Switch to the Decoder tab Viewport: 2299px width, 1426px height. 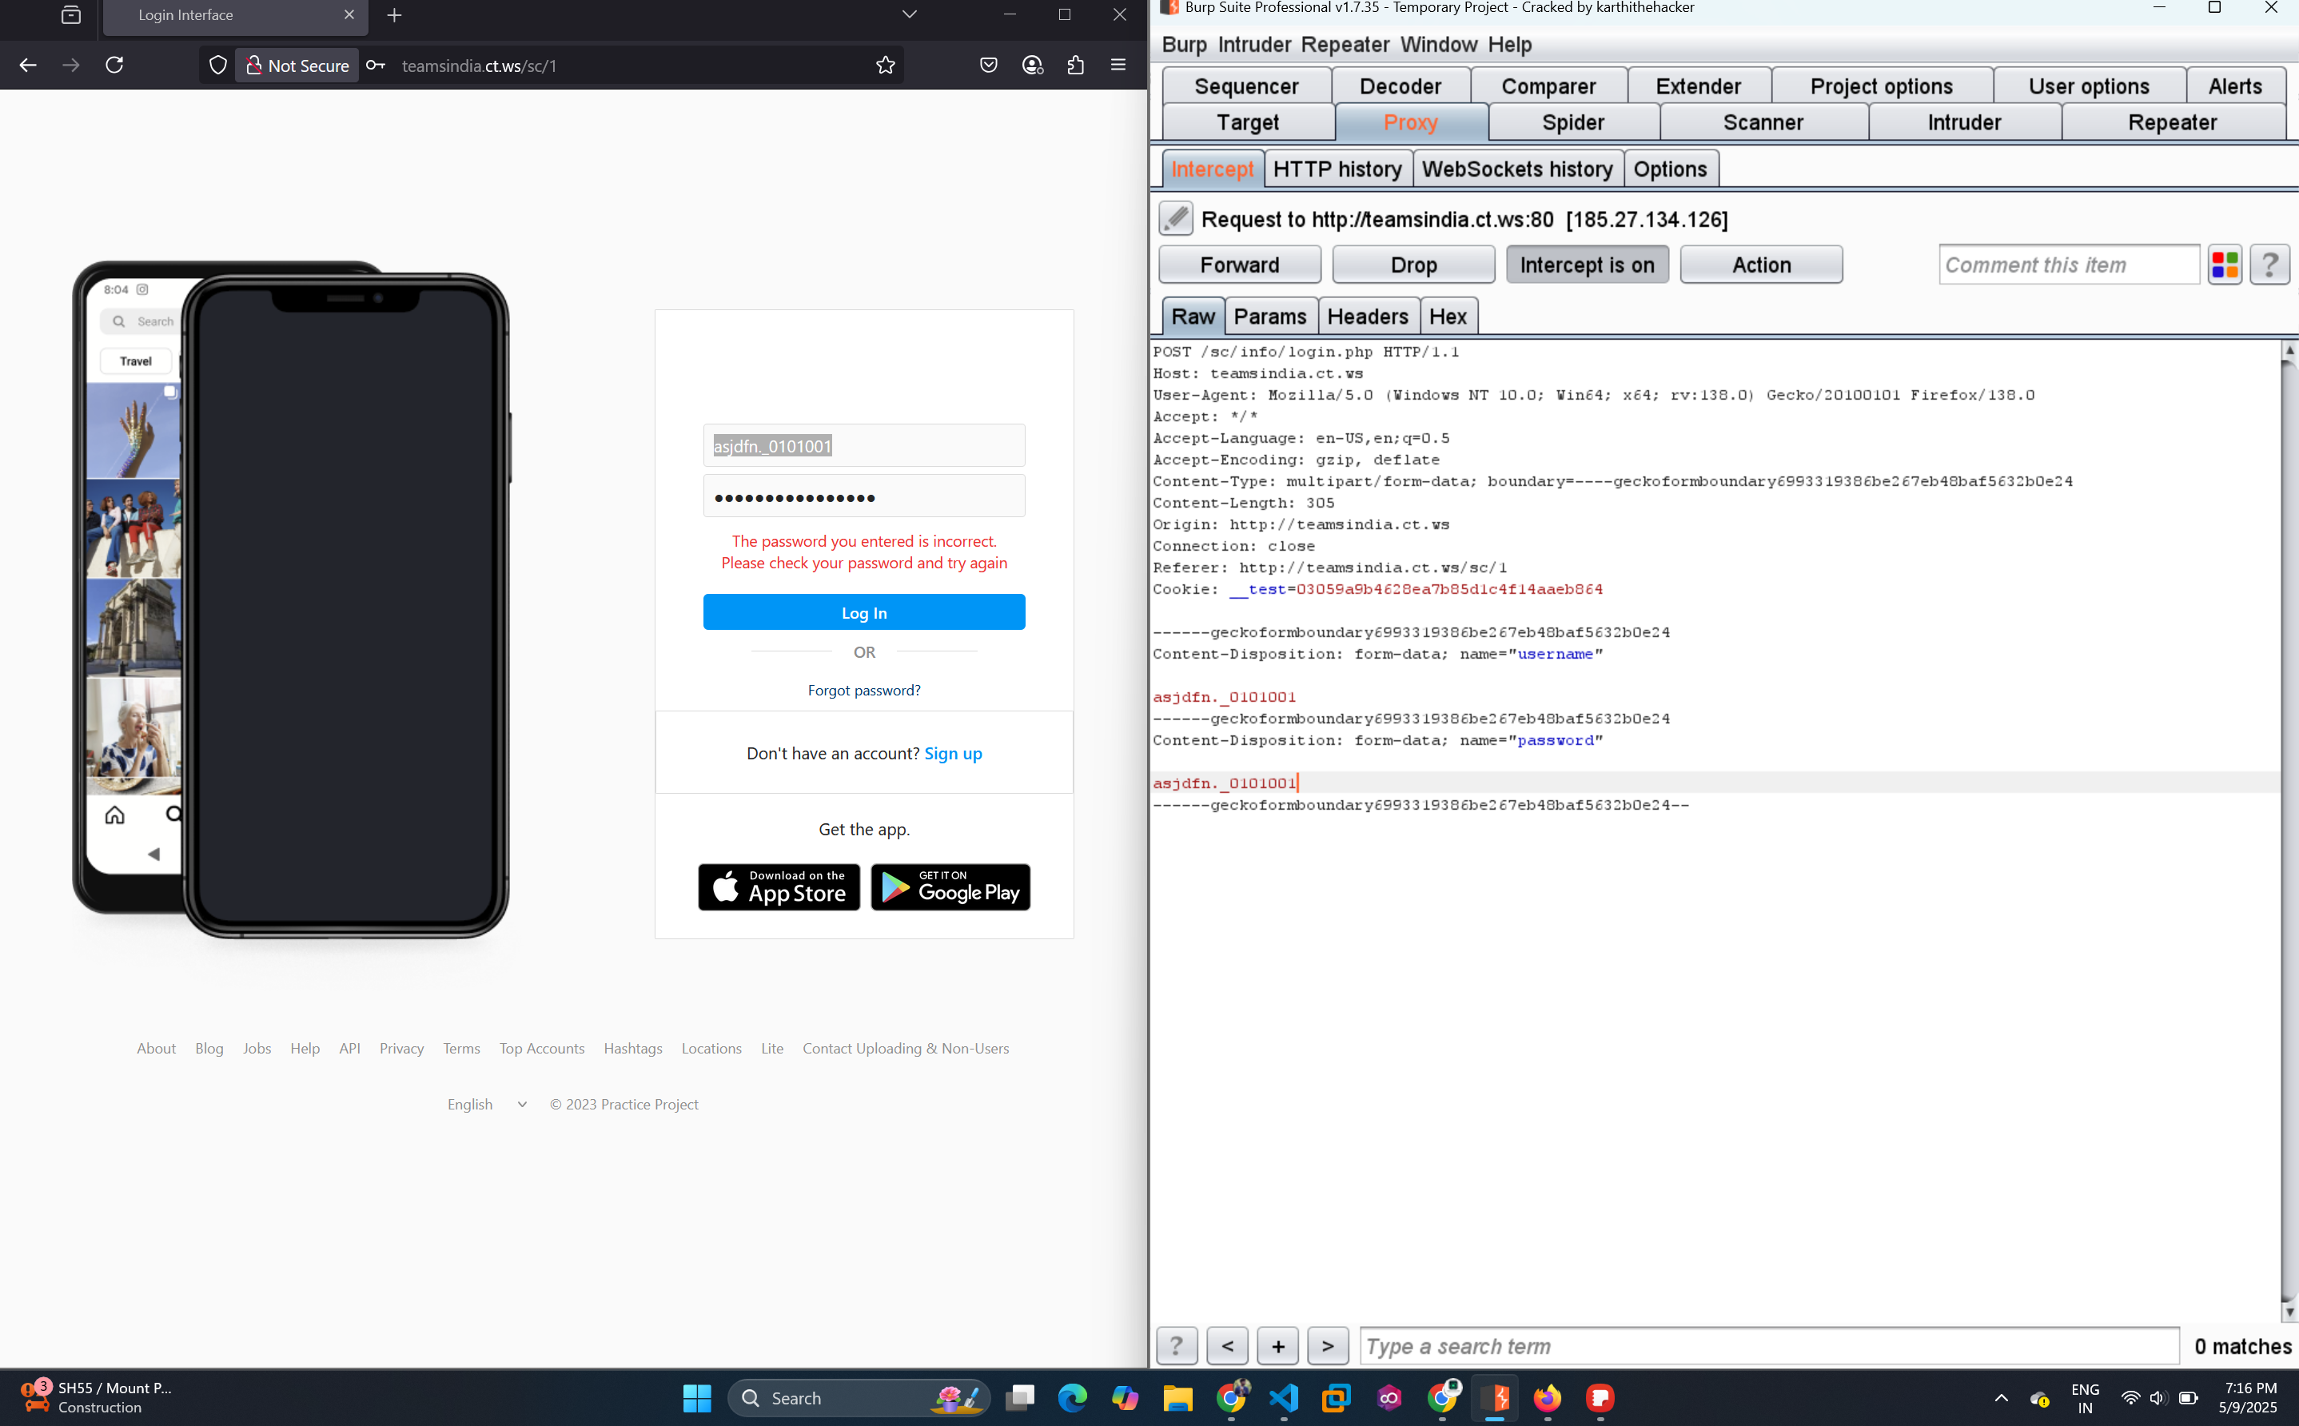point(1401,86)
